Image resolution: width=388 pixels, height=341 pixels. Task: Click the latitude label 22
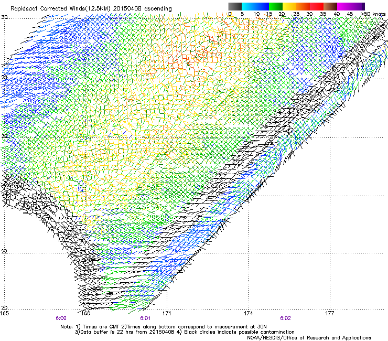click(x=4, y=251)
